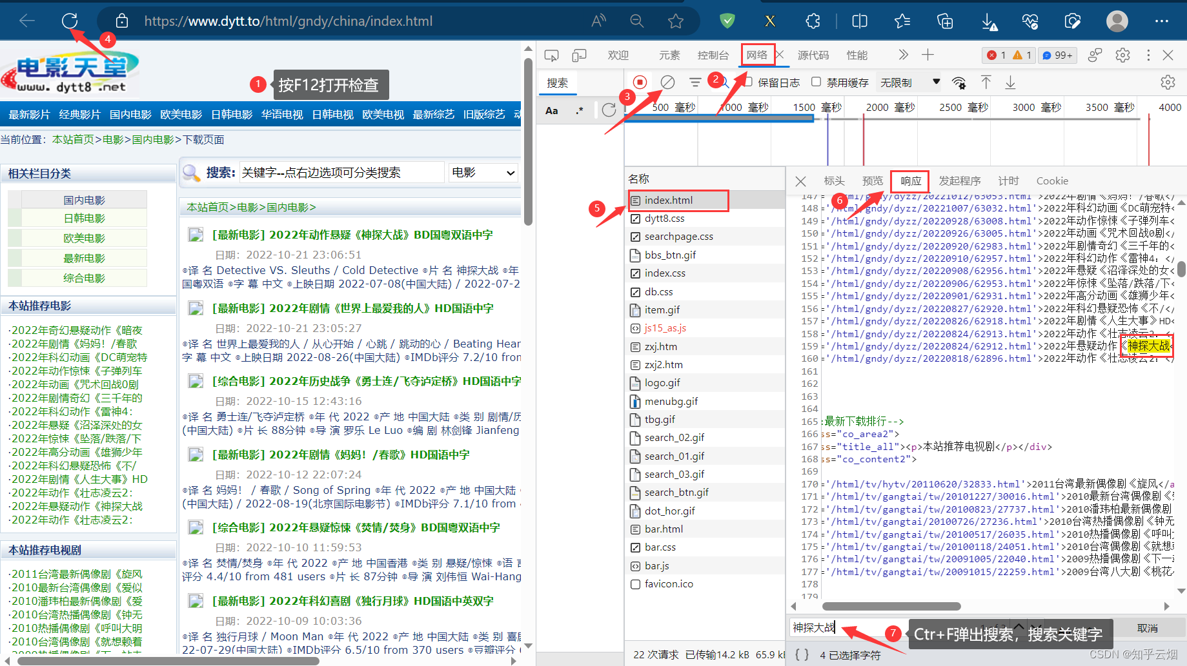Open the 欢迎 DevTools tab

618,55
